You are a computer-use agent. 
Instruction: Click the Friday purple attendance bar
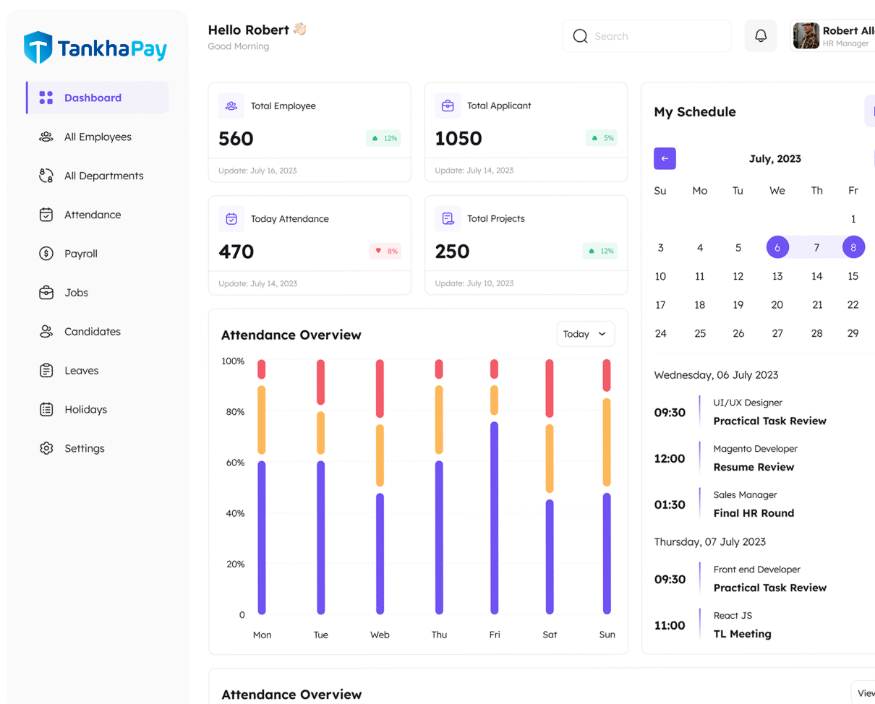[x=495, y=518]
